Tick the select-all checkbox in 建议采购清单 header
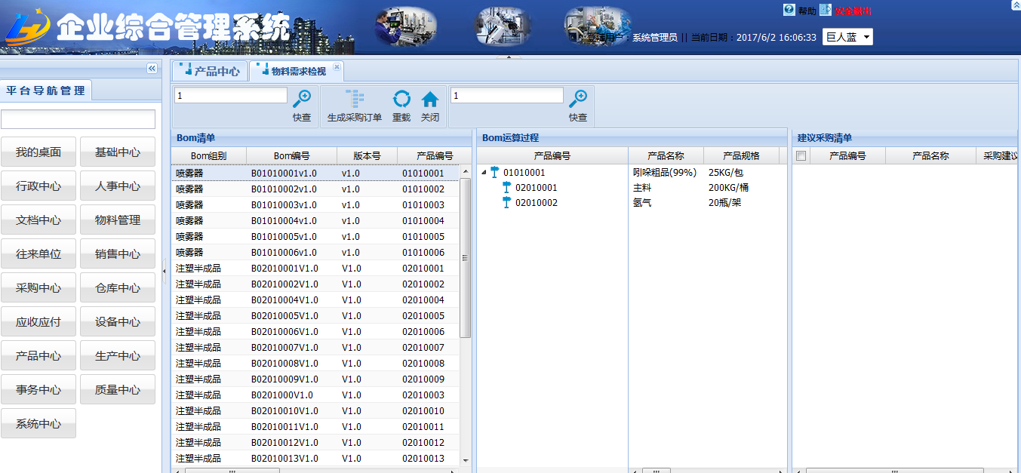The width and height of the screenshot is (1021, 473). (801, 156)
